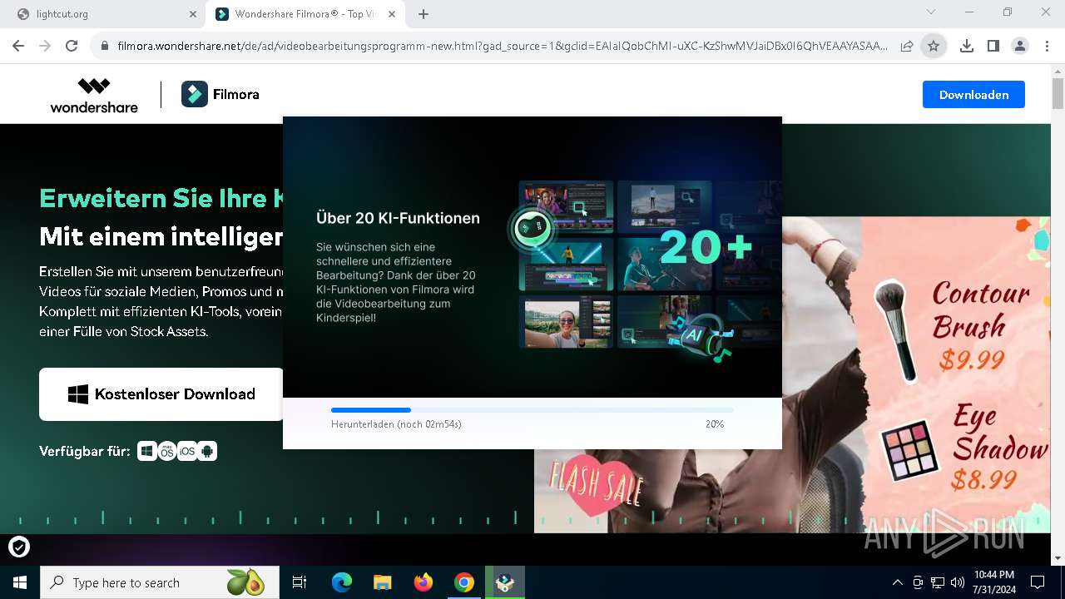The image size is (1065, 599).
Task: Click the Über 20 KI-Funktionen heading
Action: pyautogui.click(x=398, y=218)
